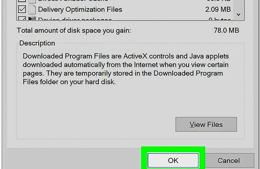The width and height of the screenshot is (260, 169).
Task: Click the Delivery Optimization Files document icon
Action: [32, 9]
